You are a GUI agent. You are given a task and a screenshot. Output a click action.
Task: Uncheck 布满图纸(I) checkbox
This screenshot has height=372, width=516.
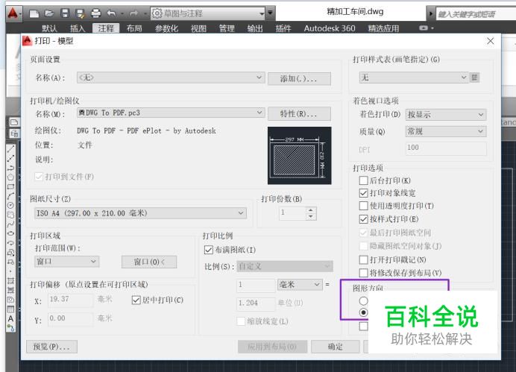pos(208,250)
